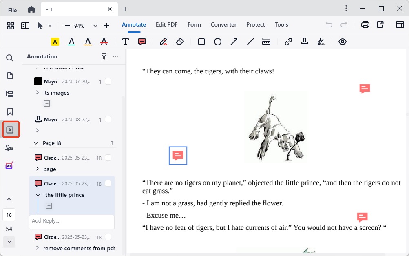This screenshot has width=409, height=256.
Task: Open the zoom level dropdown
Action: point(95,26)
